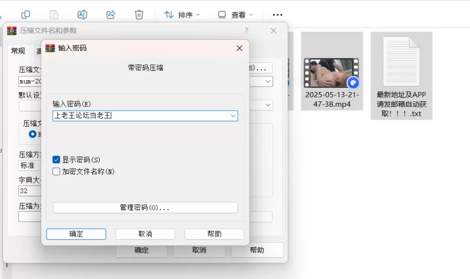Select the RAR format radio button
Screen dimensions: 470x279
(x=32, y=134)
